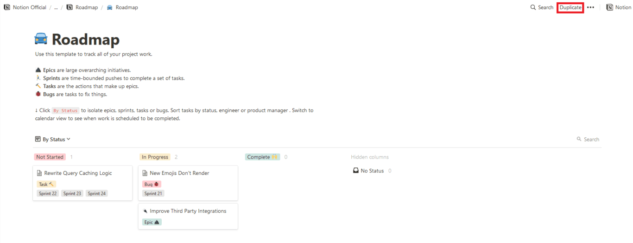Click page icon on Rewrite Query Caching Logic card
This screenshot has width=633, height=243.
[x=39, y=173]
